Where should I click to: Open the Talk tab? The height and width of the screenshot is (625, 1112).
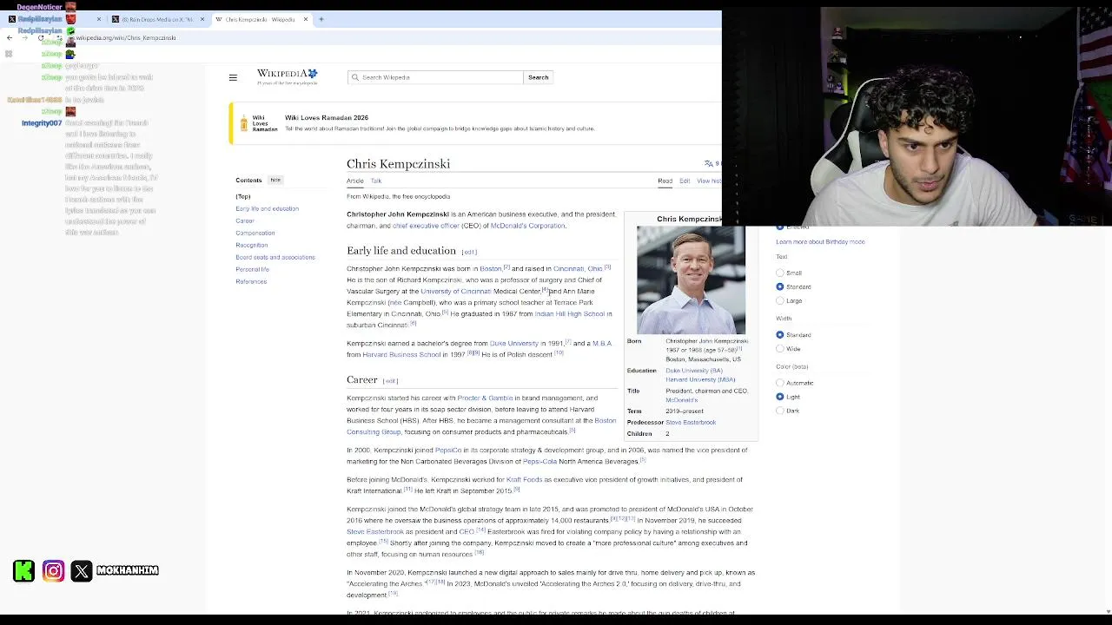tap(376, 181)
